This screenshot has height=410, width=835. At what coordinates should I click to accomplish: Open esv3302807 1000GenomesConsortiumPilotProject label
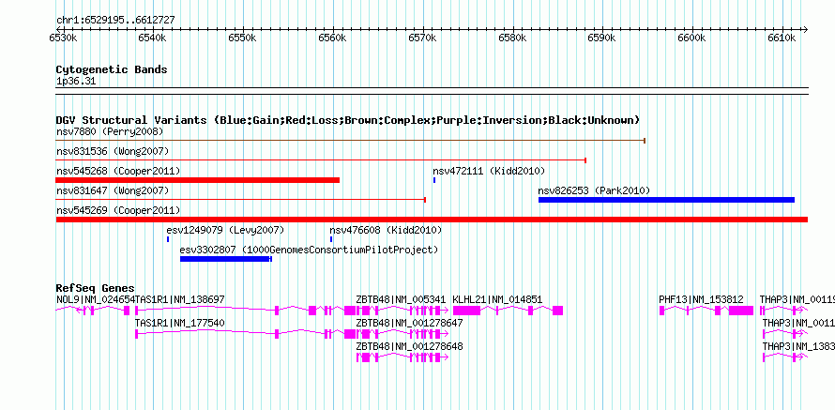point(309,250)
